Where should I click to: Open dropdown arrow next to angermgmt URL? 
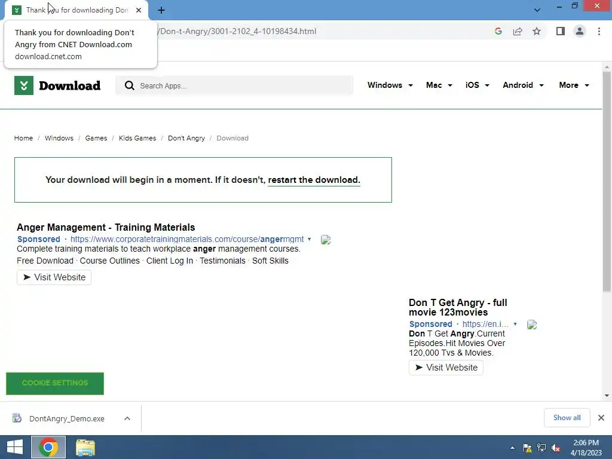click(x=309, y=239)
